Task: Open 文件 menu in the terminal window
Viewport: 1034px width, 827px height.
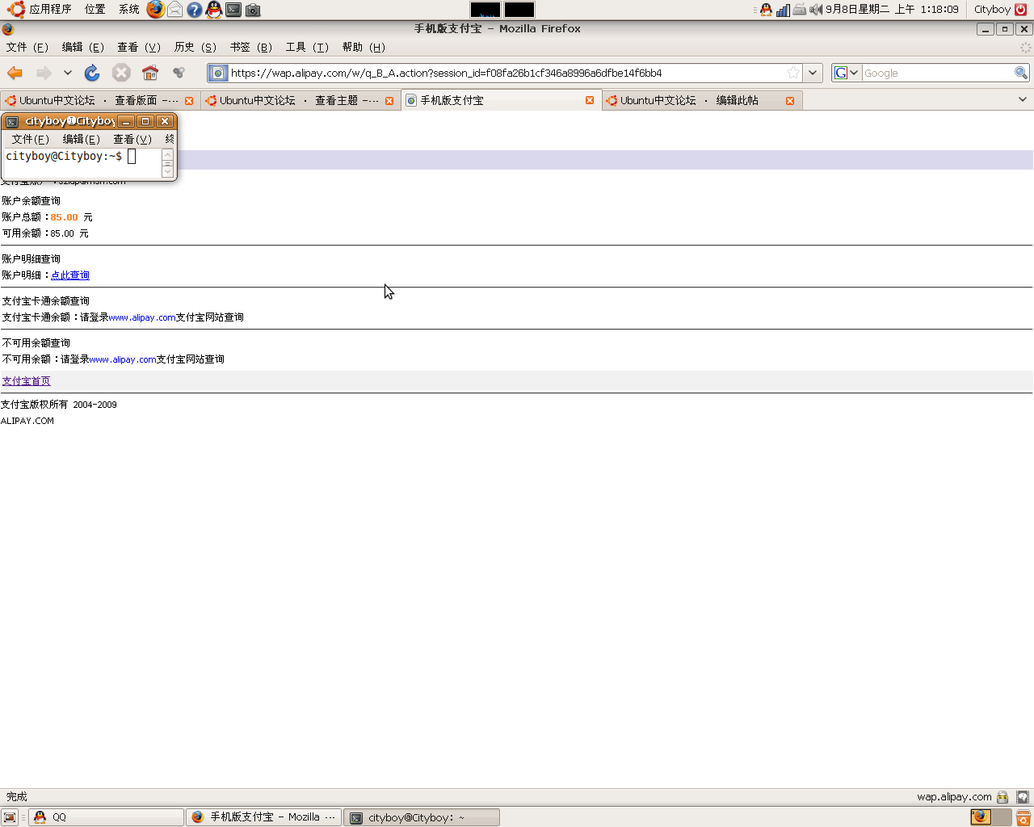Action: tap(30, 139)
